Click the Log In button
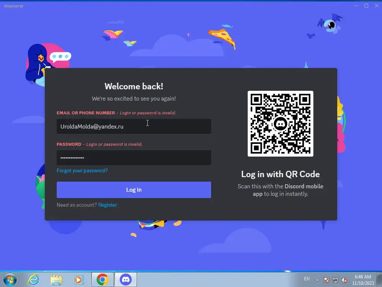The width and height of the screenshot is (382, 287). click(134, 189)
